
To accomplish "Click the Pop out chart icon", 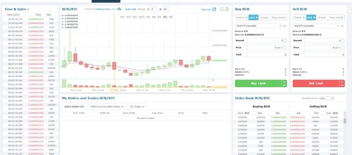I will 214,9.
